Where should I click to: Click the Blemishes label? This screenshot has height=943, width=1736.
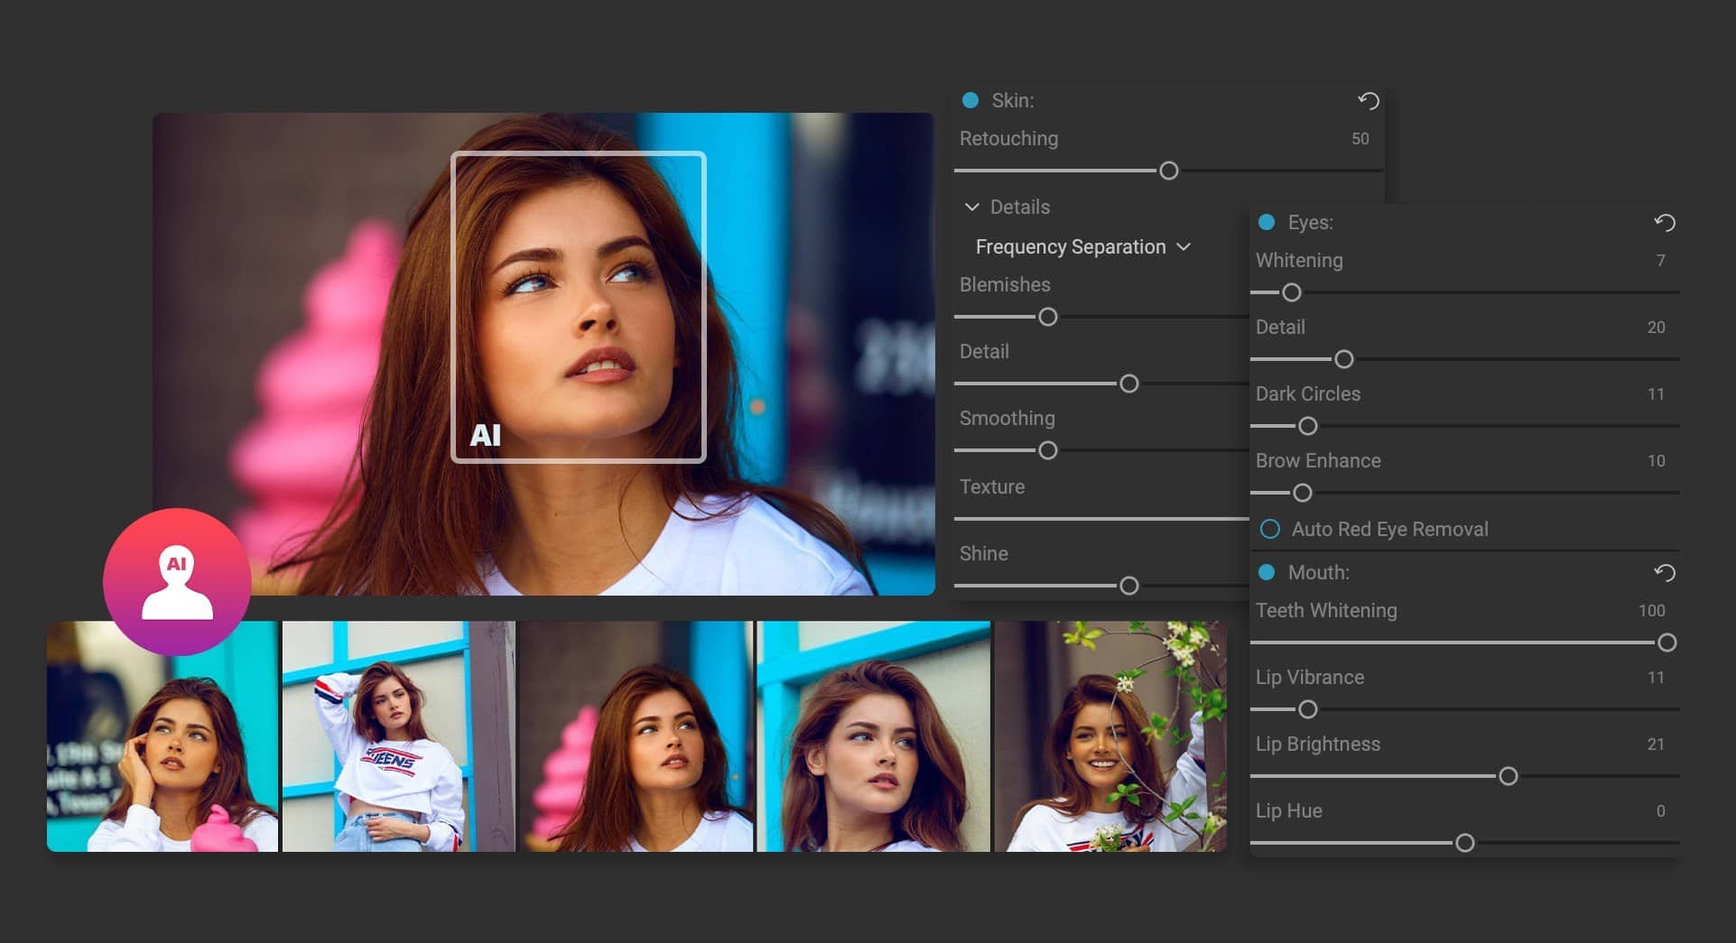click(x=1005, y=284)
